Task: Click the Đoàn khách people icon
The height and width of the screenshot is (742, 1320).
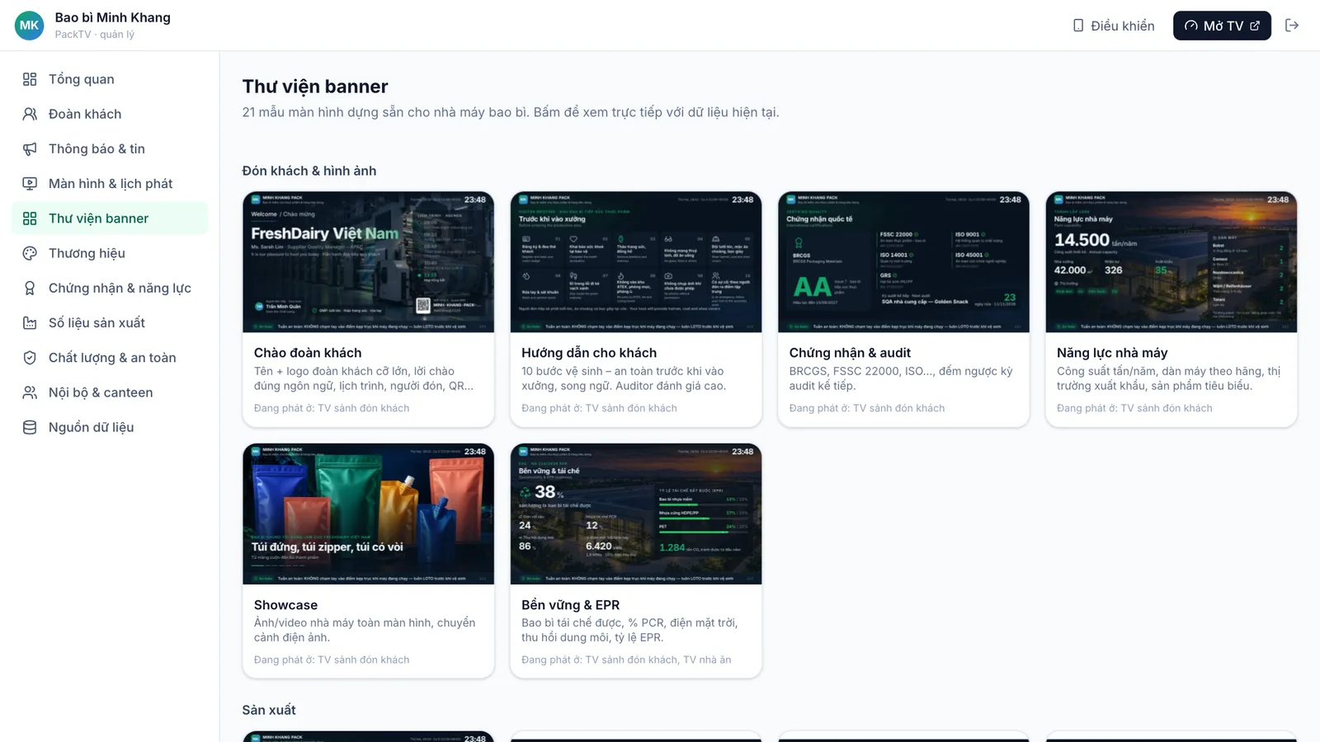Action: [x=30, y=114]
